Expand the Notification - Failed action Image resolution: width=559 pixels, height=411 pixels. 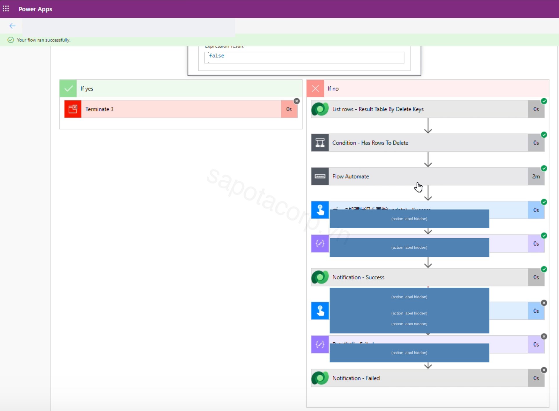click(x=428, y=378)
